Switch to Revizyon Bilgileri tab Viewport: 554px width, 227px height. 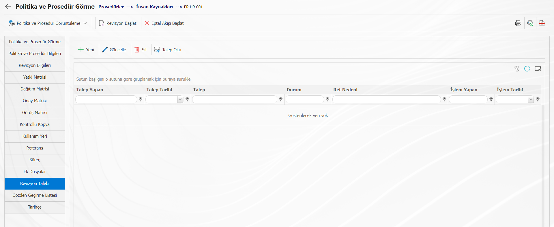pyautogui.click(x=35, y=65)
